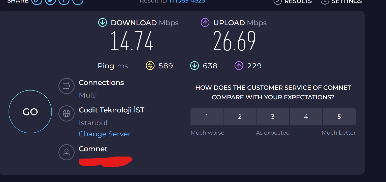Rate Comnet customer service as 2
This screenshot has height=182, width=386.
pyautogui.click(x=240, y=117)
